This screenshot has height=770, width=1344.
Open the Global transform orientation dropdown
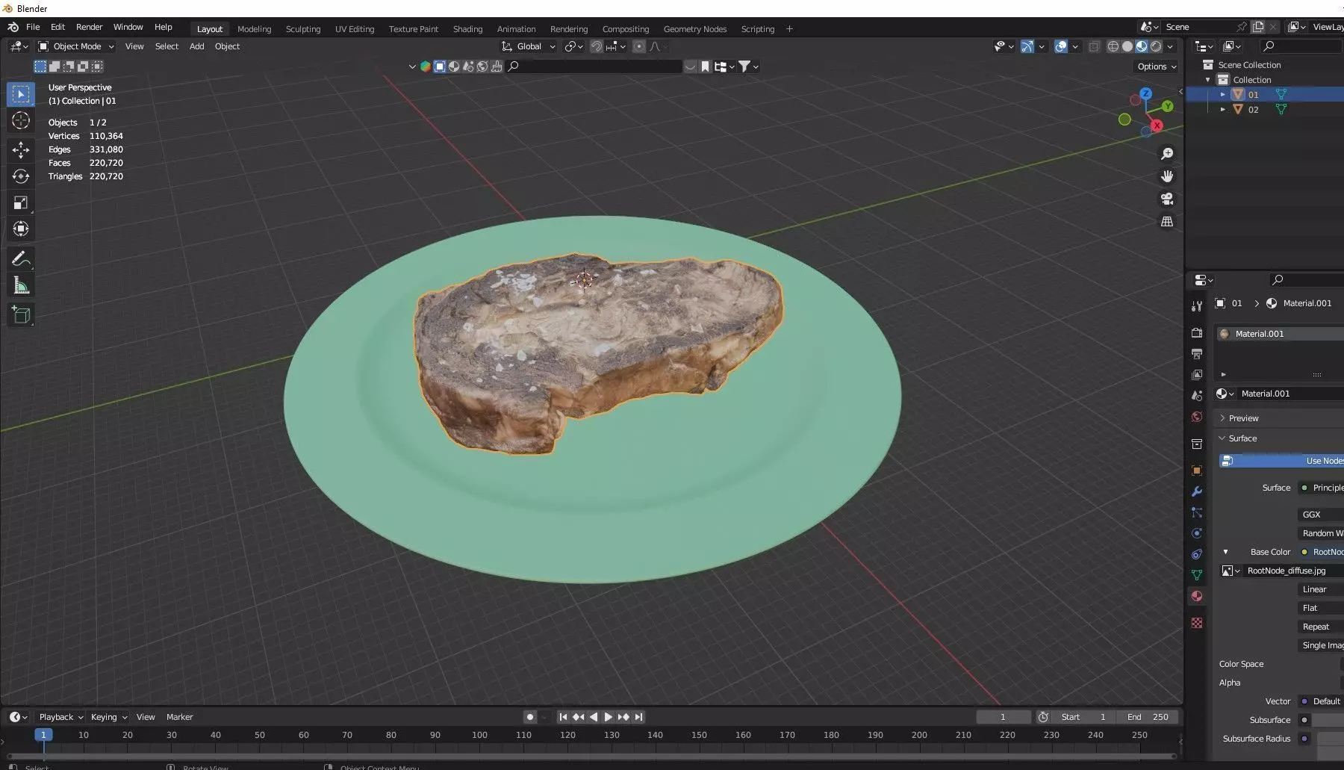[529, 46]
